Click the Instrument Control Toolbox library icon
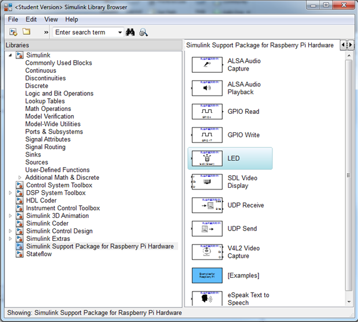 coord(20,208)
